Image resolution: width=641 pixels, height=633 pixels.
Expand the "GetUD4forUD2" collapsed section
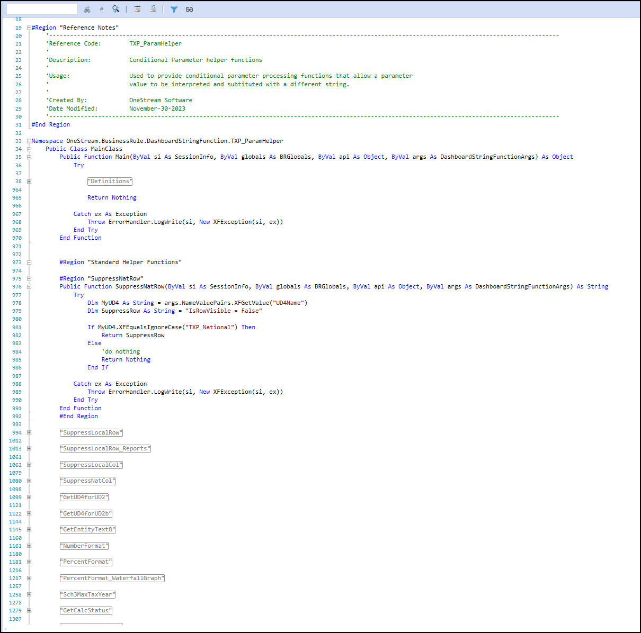click(x=29, y=497)
